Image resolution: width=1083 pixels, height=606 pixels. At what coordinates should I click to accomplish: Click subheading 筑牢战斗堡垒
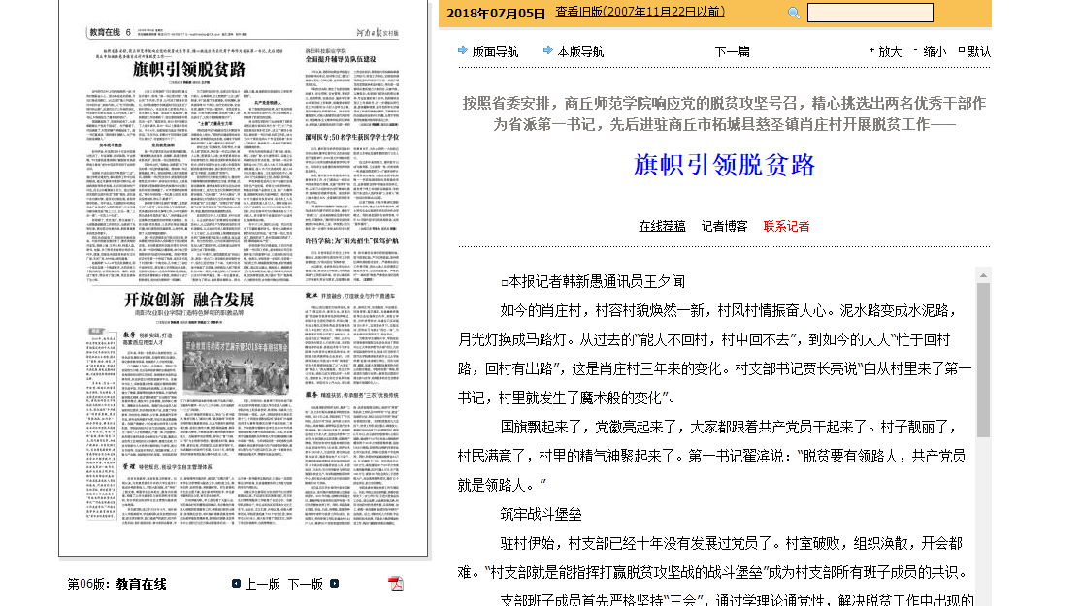point(541,514)
